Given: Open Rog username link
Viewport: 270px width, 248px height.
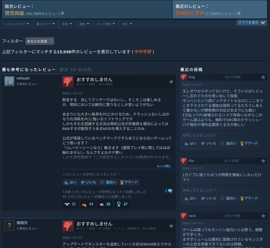Looking at the screenshot, I should (192, 77).
